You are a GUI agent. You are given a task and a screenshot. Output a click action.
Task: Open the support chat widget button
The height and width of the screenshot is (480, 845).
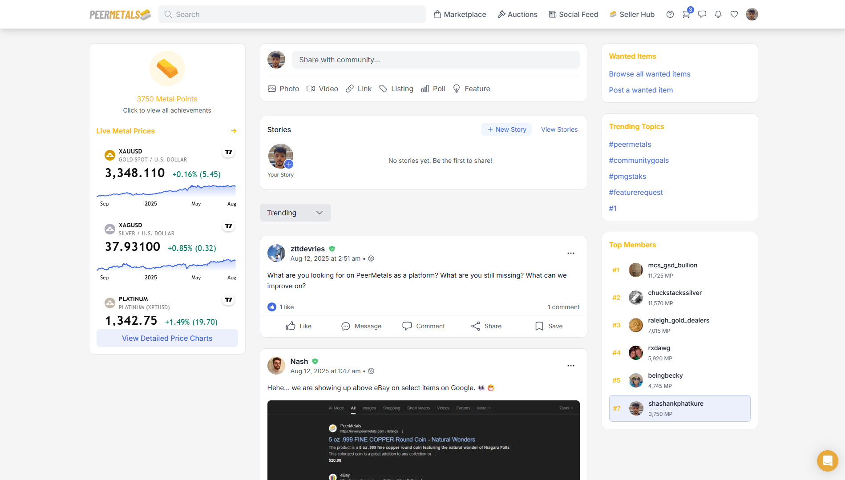[828, 460]
